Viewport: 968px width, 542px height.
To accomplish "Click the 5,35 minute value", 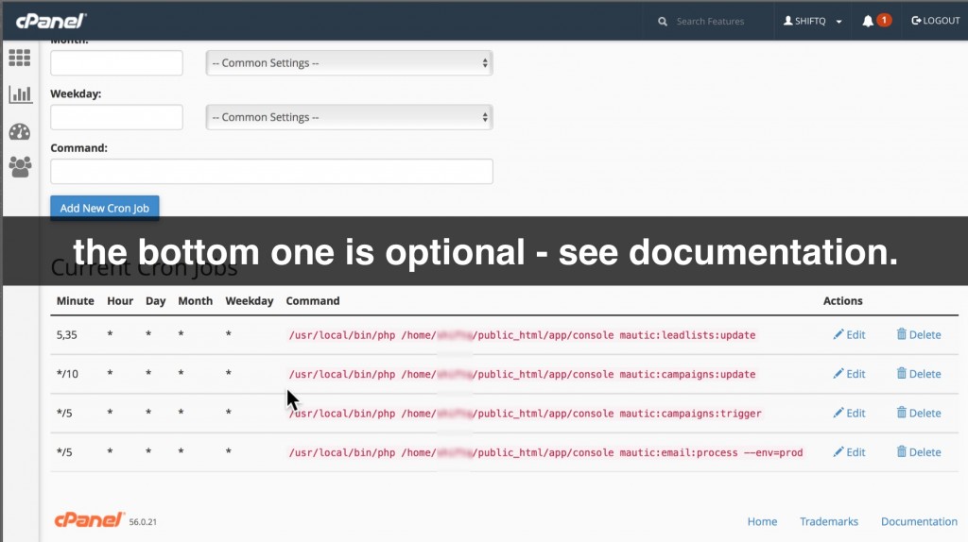I will (x=67, y=335).
